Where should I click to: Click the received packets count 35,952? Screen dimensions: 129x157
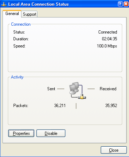[111, 106]
